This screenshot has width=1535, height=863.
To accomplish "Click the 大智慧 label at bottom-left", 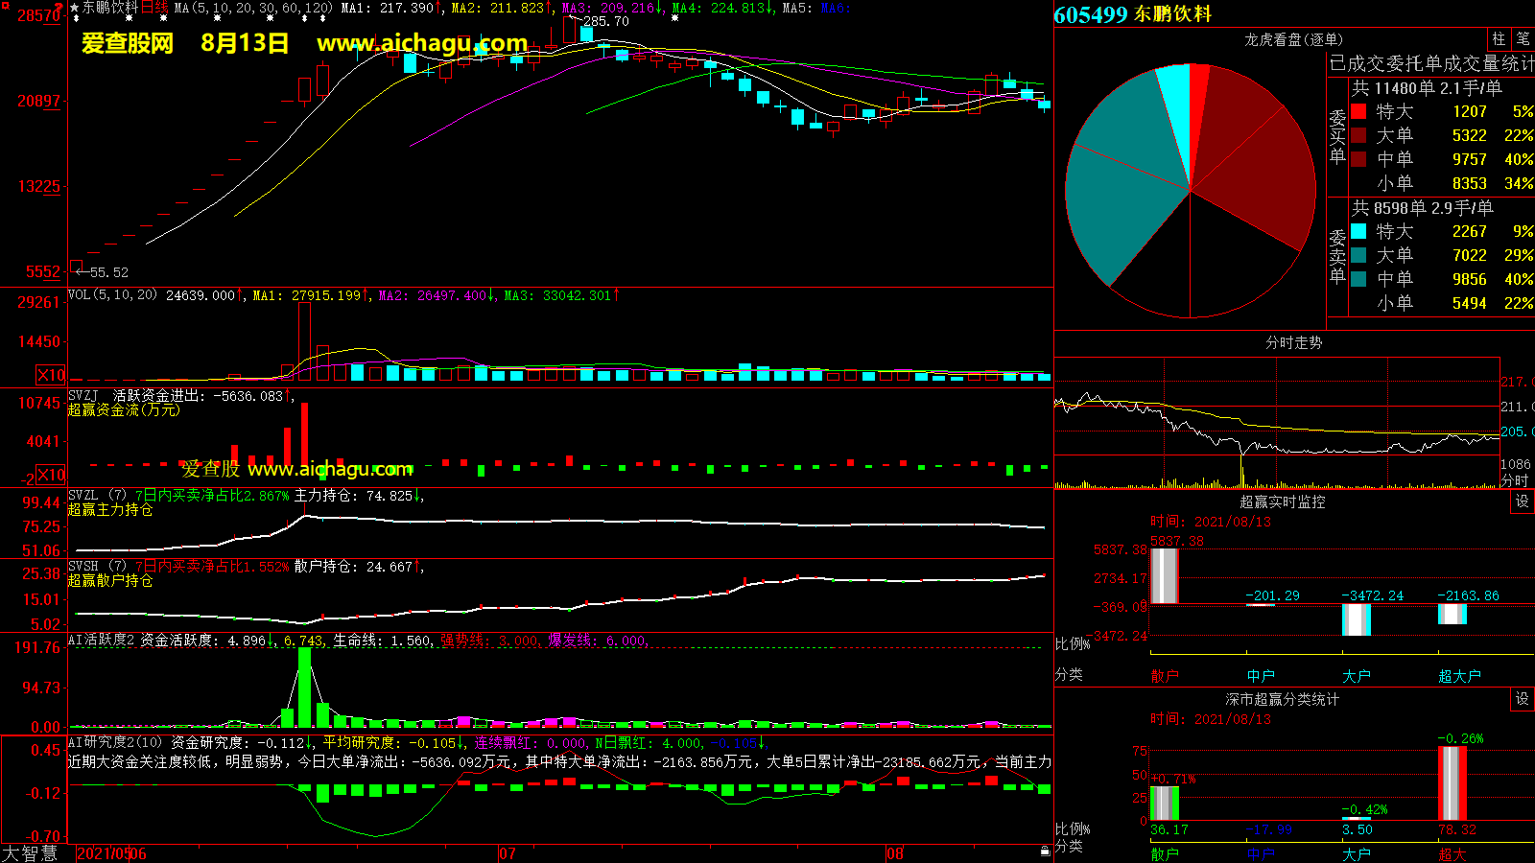I will tap(30, 853).
